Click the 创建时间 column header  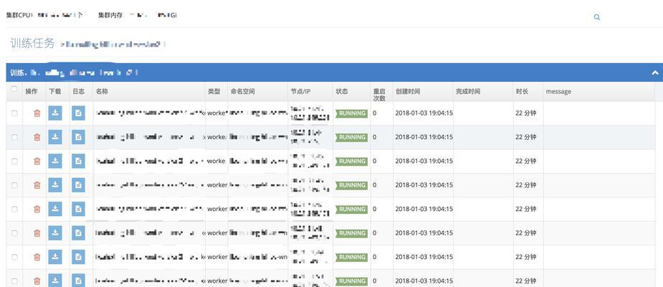tap(408, 91)
